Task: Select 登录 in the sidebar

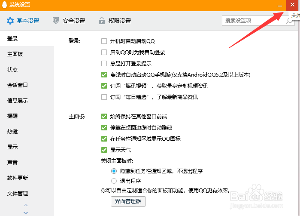Action: click(x=27, y=39)
